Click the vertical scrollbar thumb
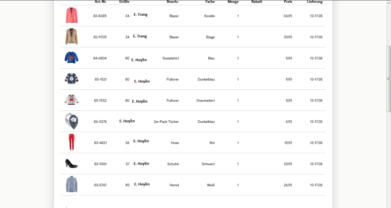Image resolution: width=391 pixels, height=208 pixels. pyautogui.click(x=388, y=79)
